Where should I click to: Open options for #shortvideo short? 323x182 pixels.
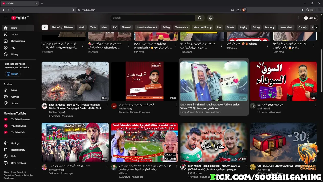[129, 45]
